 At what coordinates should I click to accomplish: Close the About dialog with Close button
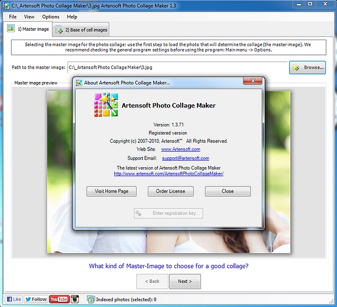coord(228,191)
